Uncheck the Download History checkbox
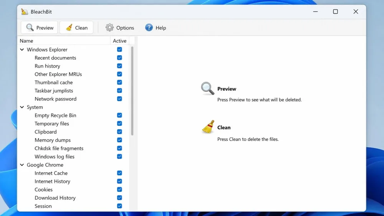The width and height of the screenshot is (384, 216). coord(119,198)
